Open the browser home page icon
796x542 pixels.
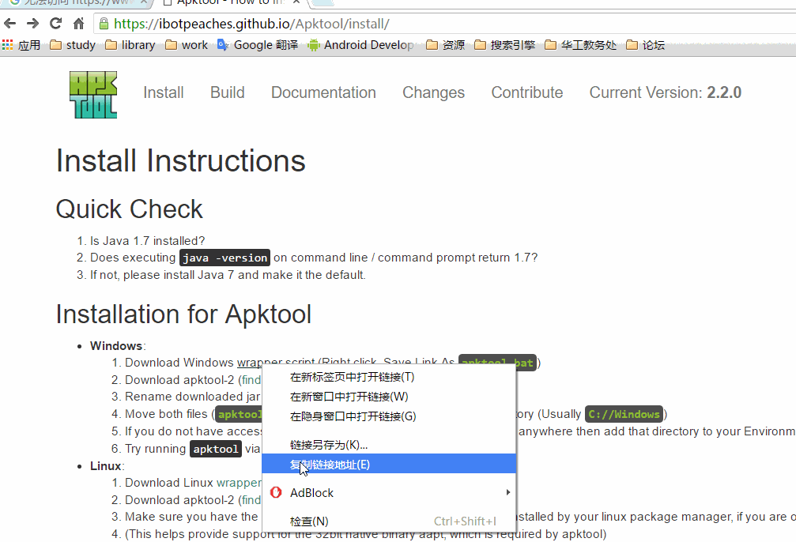tap(79, 24)
